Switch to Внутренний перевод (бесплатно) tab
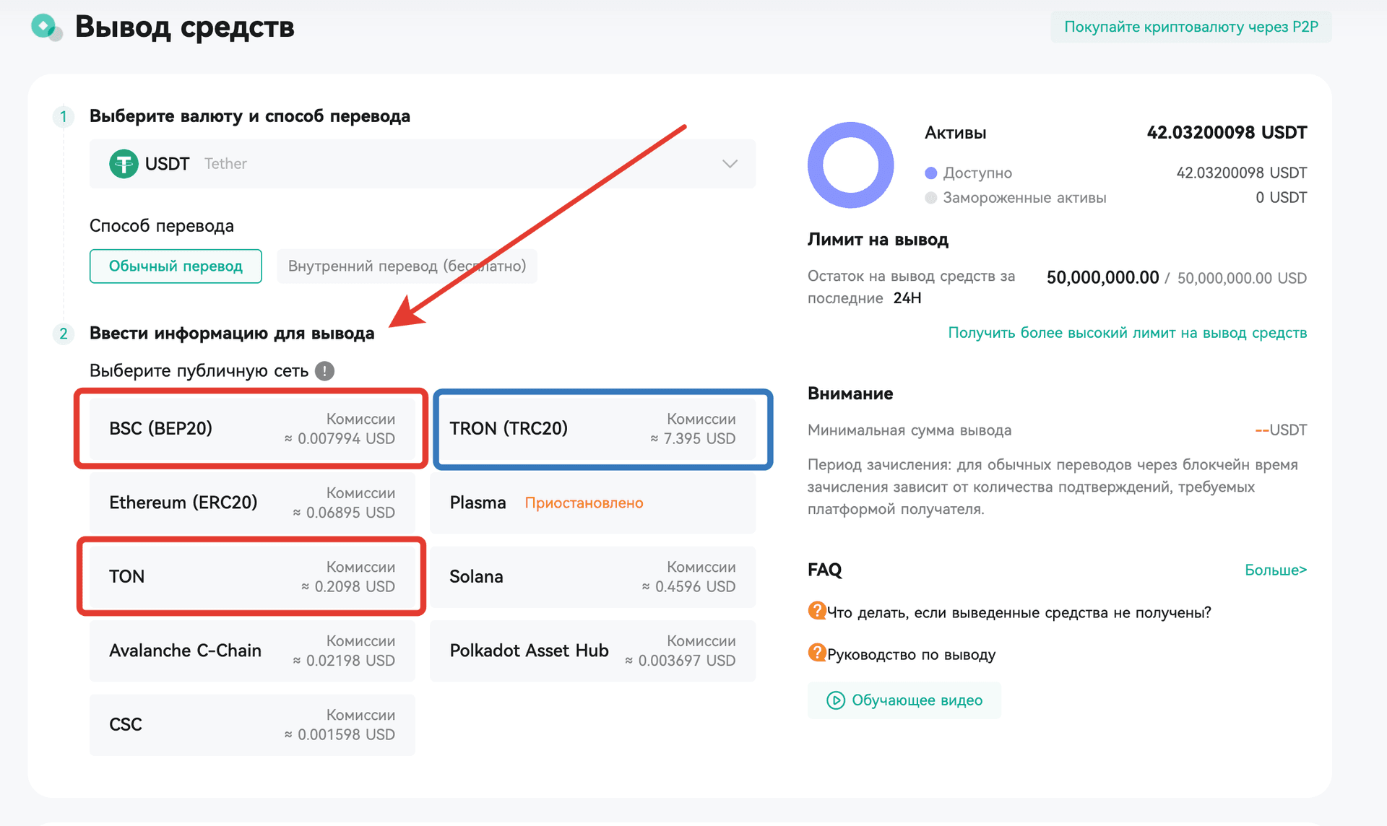This screenshot has width=1387, height=826. click(x=407, y=266)
